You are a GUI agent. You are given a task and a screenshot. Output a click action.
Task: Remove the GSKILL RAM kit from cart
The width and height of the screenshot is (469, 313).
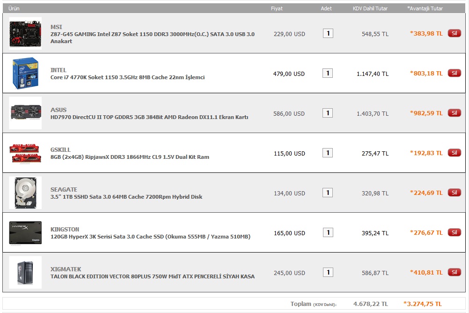click(x=454, y=153)
